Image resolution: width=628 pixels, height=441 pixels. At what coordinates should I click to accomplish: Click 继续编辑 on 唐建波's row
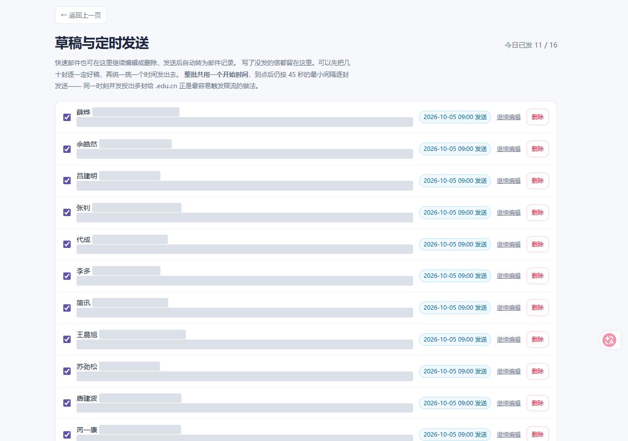click(x=509, y=403)
